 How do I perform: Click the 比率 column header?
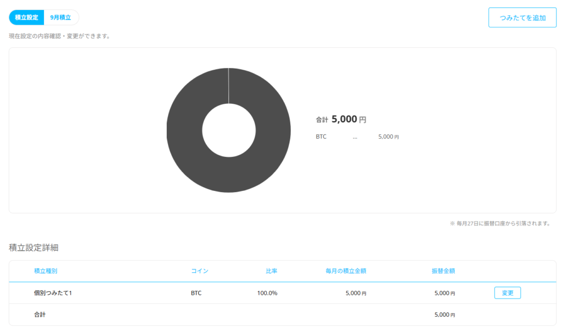pyautogui.click(x=271, y=271)
